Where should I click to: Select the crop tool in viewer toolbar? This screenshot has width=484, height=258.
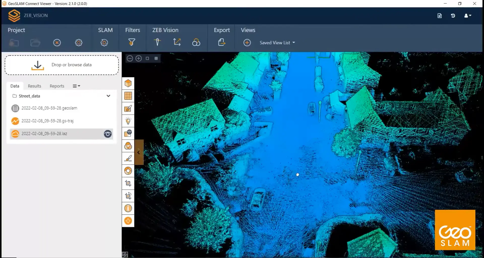click(x=128, y=183)
